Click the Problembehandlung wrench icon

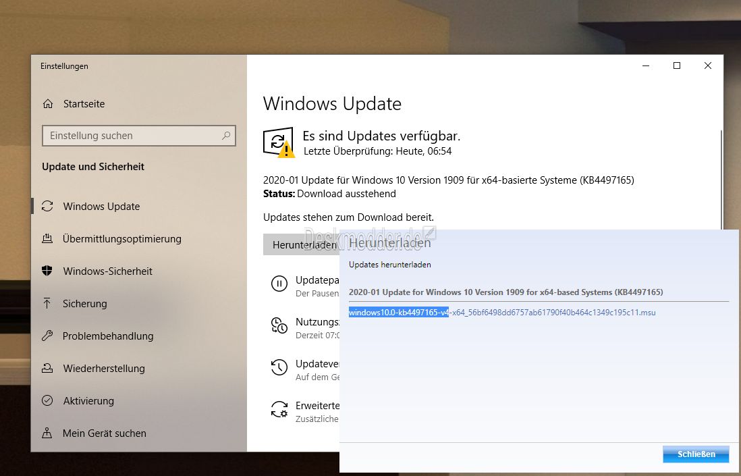click(x=47, y=336)
